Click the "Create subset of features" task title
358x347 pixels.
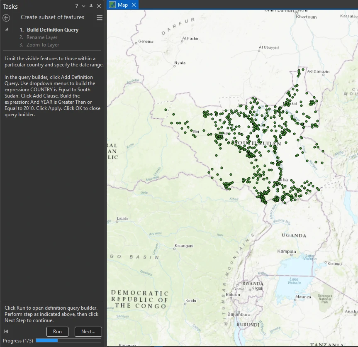[53, 17]
